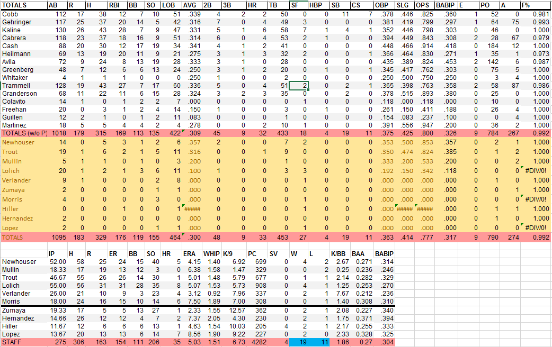Viewport: 552px width, 347px height.
Task: Select the PC pitching column header
Action: pos(257,254)
